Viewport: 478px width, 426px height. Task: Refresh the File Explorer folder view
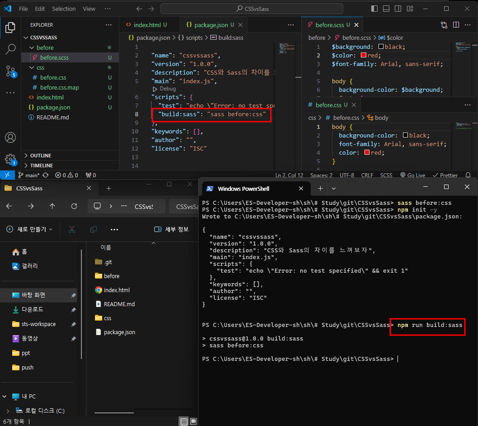point(74,206)
